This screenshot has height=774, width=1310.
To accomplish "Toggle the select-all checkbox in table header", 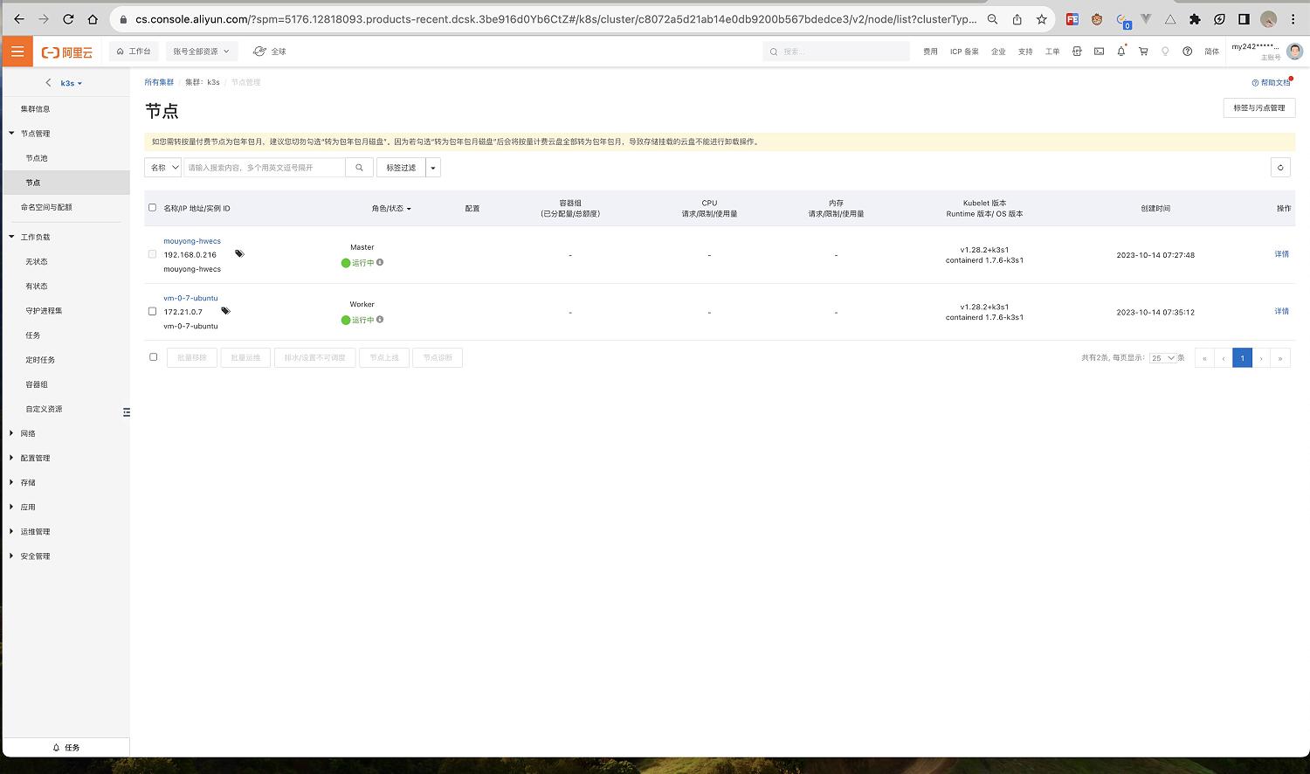I will point(152,208).
